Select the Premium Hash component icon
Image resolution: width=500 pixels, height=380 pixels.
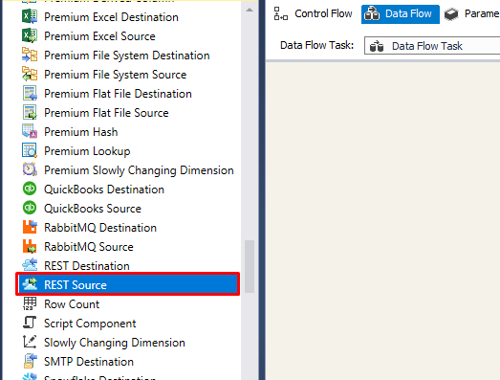[x=30, y=131]
